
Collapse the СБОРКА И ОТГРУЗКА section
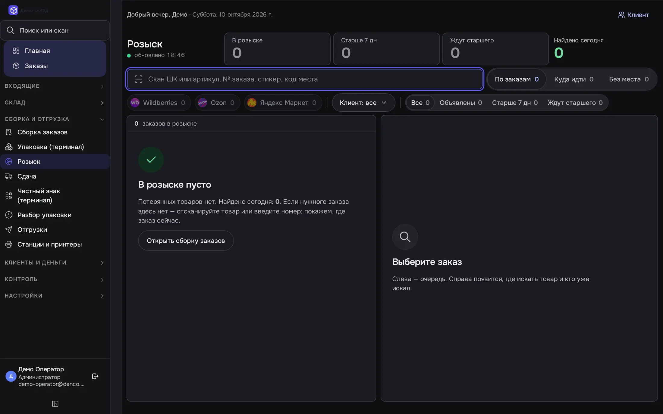click(55, 119)
